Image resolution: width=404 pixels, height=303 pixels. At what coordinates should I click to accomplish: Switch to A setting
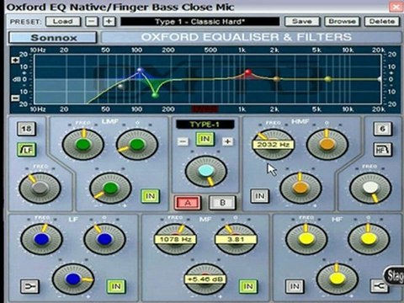pyautogui.click(x=188, y=203)
